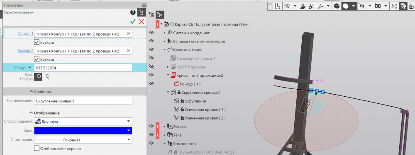Show hidden Трехмерный каркас:1 with its eye icon
This screenshot has width=415, height=155.
point(151,58)
